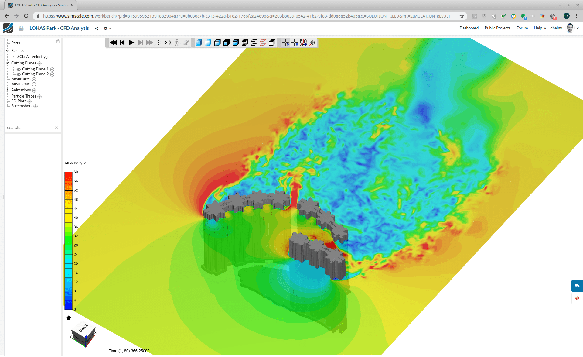The image size is (583, 357).
Task: Open the chat support button
Action: coord(577,286)
